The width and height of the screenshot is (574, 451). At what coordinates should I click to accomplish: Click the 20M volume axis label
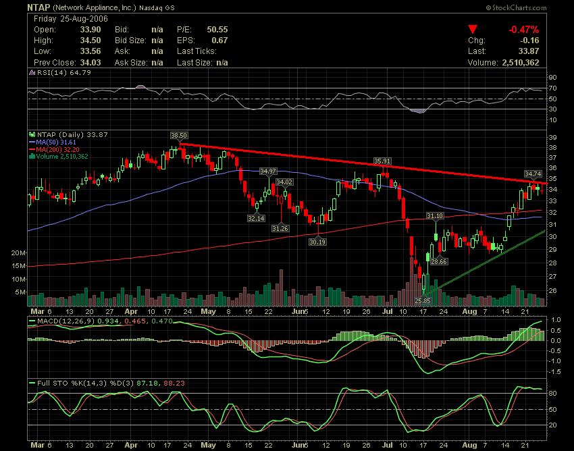(x=19, y=253)
